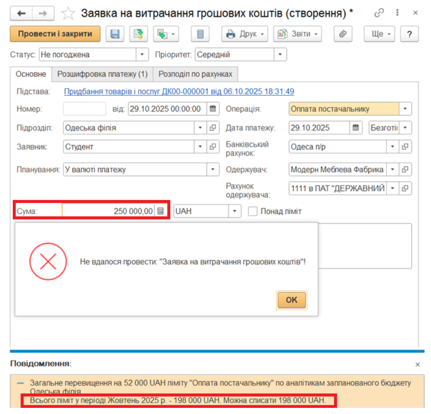Open the Одержувач record with the open button
The width and height of the screenshot is (431, 414).
pyautogui.click(x=405, y=169)
